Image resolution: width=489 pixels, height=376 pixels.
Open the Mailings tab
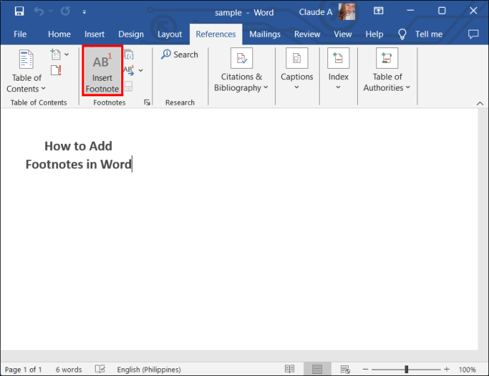[265, 34]
